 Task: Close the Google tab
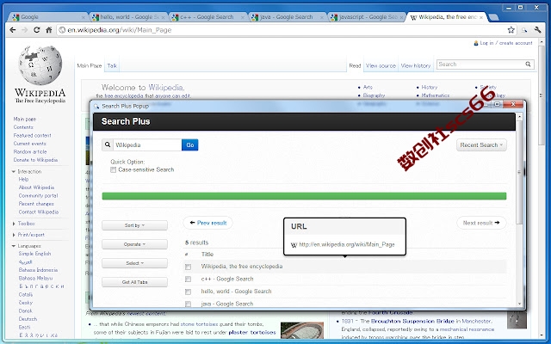[x=84, y=17]
